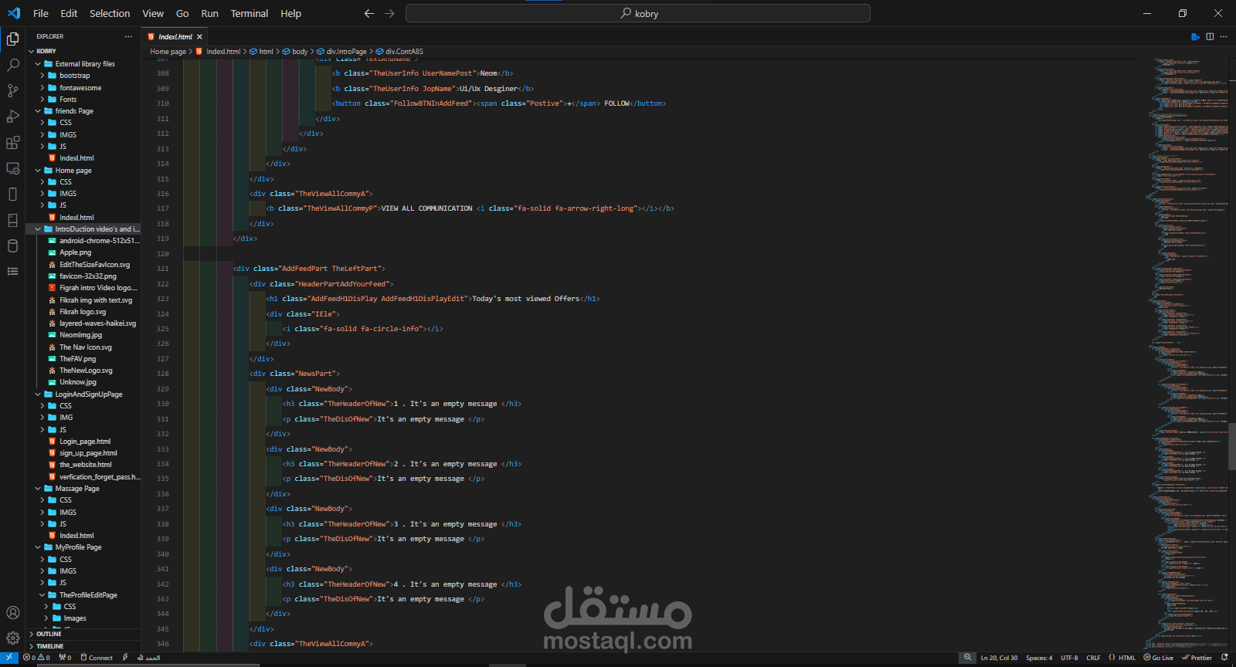The width and height of the screenshot is (1236, 667).
Task: Click CRLF end-of-line selector
Action: click(1093, 658)
